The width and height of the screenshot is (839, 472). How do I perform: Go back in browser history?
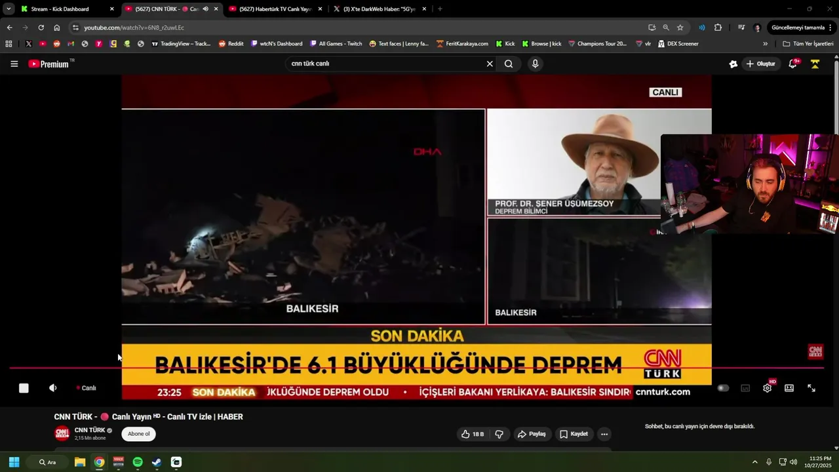[9, 28]
